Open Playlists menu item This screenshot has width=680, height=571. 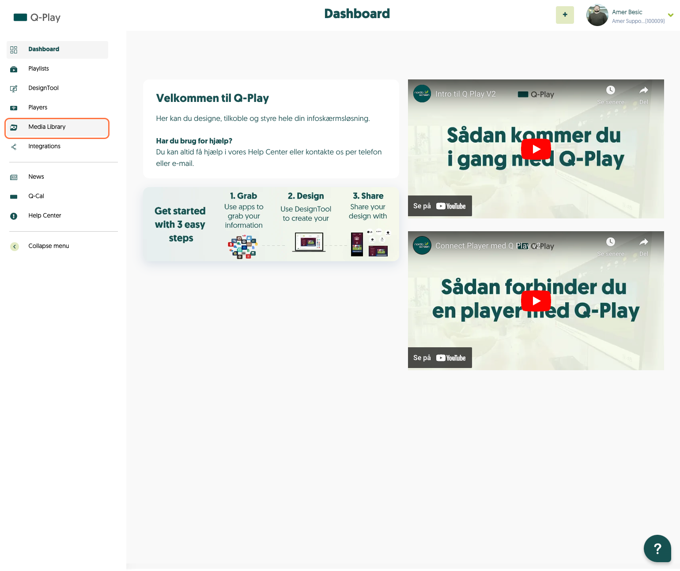click(57, 69)
